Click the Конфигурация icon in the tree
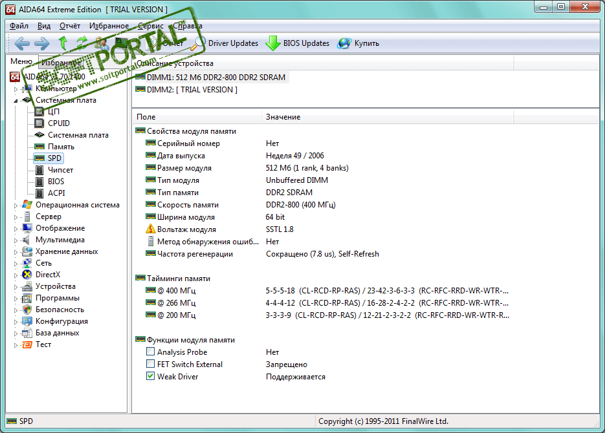Viewport: 605px width, 433px height. pyautogui.click(x=27, y=321)
